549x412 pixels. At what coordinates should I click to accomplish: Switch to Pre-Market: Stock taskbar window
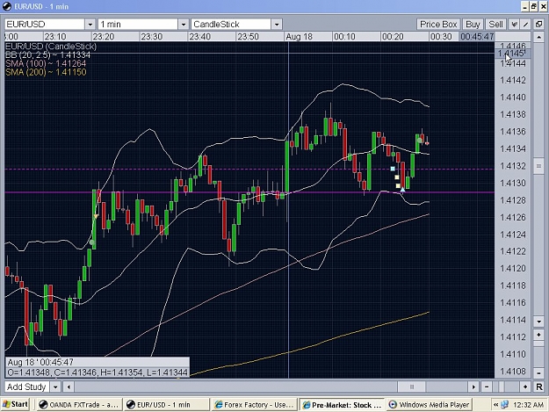(342, 405)
